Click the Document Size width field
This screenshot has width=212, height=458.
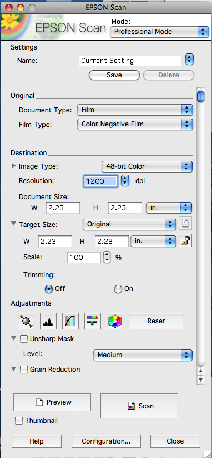point(63,208)
